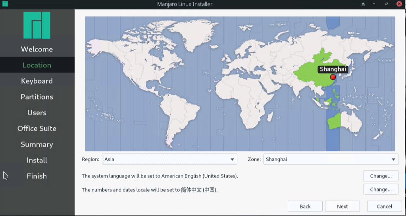The height and width of the screenshot is (216, 406).
Task: Select the Office Suite step in sidebar
Action: tap(37, 128)
